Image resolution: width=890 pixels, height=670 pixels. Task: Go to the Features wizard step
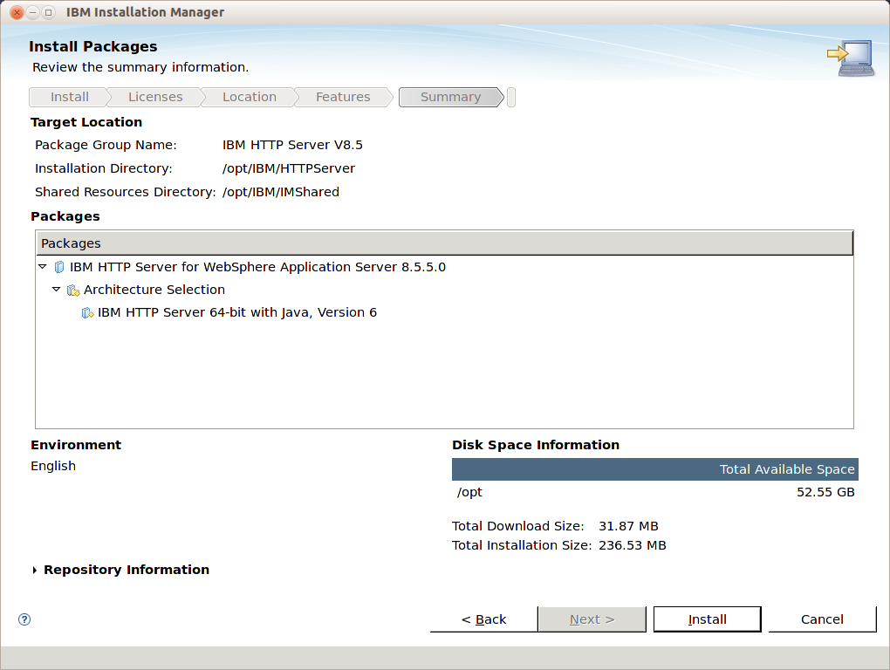(343, 97)
